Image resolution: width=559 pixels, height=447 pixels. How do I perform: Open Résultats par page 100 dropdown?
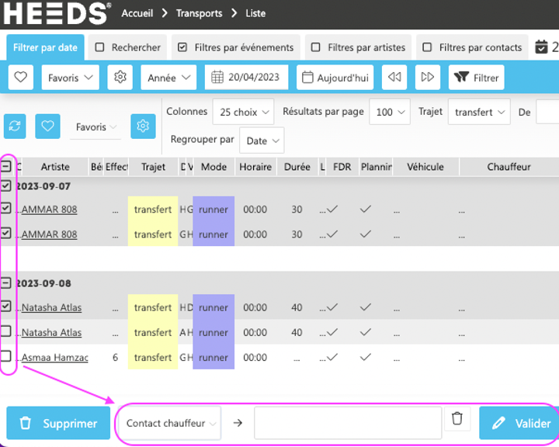(390, 112)
